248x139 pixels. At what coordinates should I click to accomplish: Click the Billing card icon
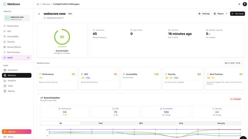[5, 137]
